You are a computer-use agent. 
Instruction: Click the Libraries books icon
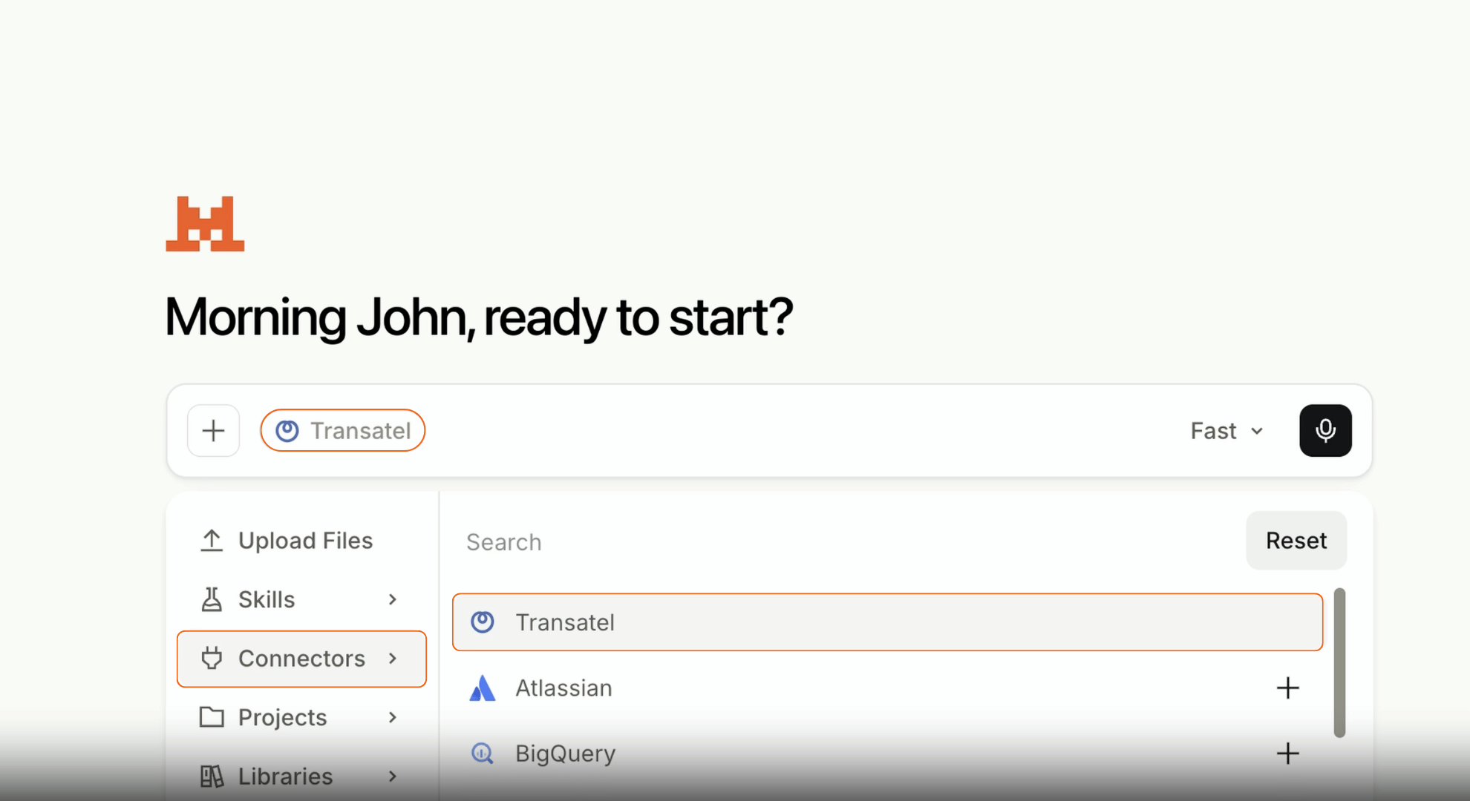tap(212, 777)
